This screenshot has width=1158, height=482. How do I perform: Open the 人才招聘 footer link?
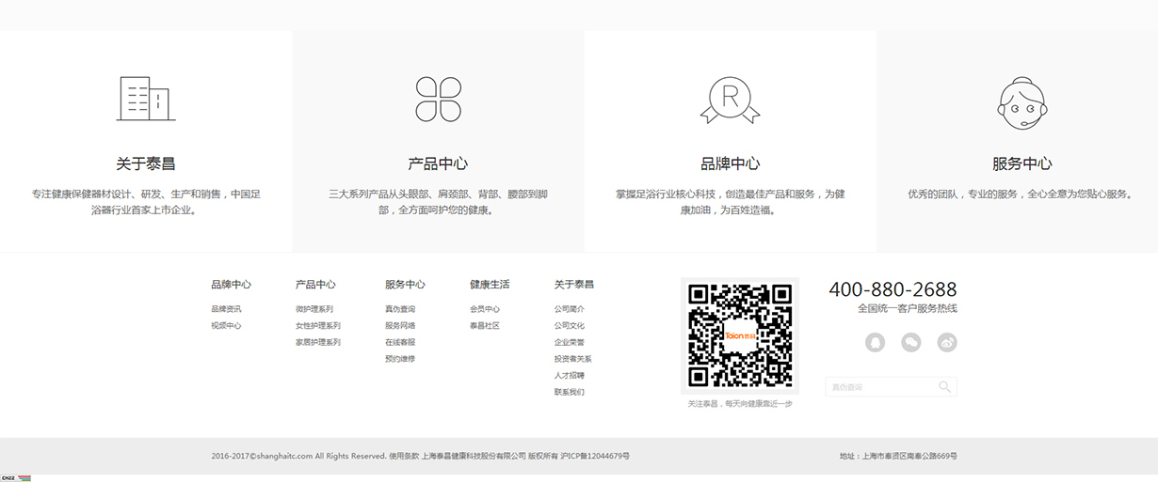coord(570,376)
